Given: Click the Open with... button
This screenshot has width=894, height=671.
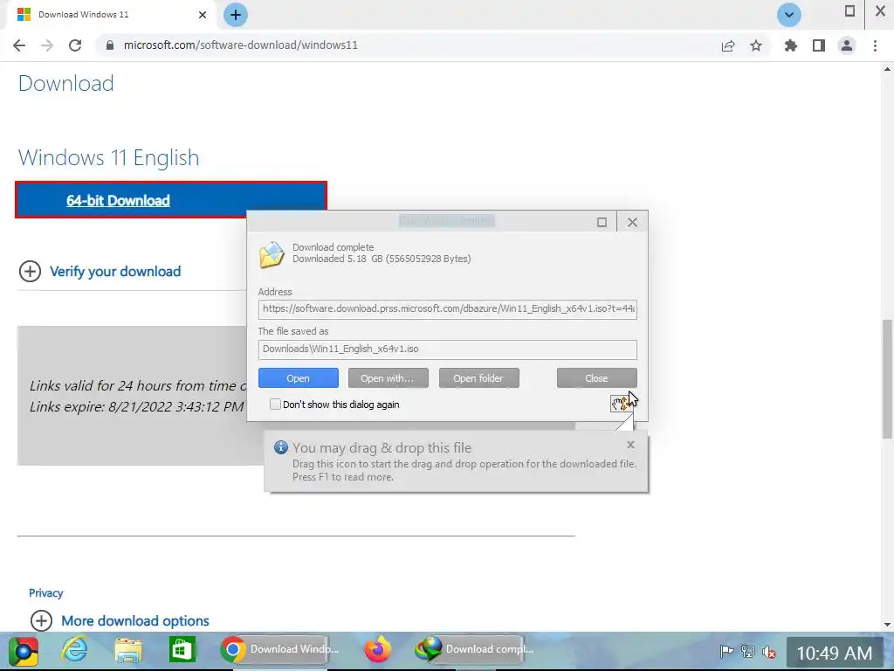Looking at the screenshot, I should pyautogui.click(x=389, y=377).
